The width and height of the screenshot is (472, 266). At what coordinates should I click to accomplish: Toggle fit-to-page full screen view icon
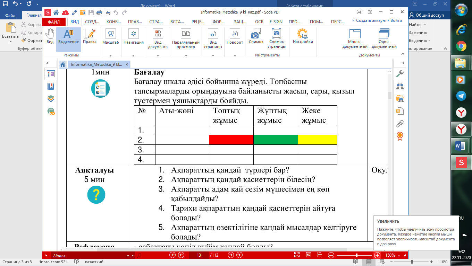(x=297, y=255)
